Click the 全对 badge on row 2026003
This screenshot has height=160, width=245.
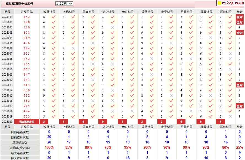(x=239, y=33)
